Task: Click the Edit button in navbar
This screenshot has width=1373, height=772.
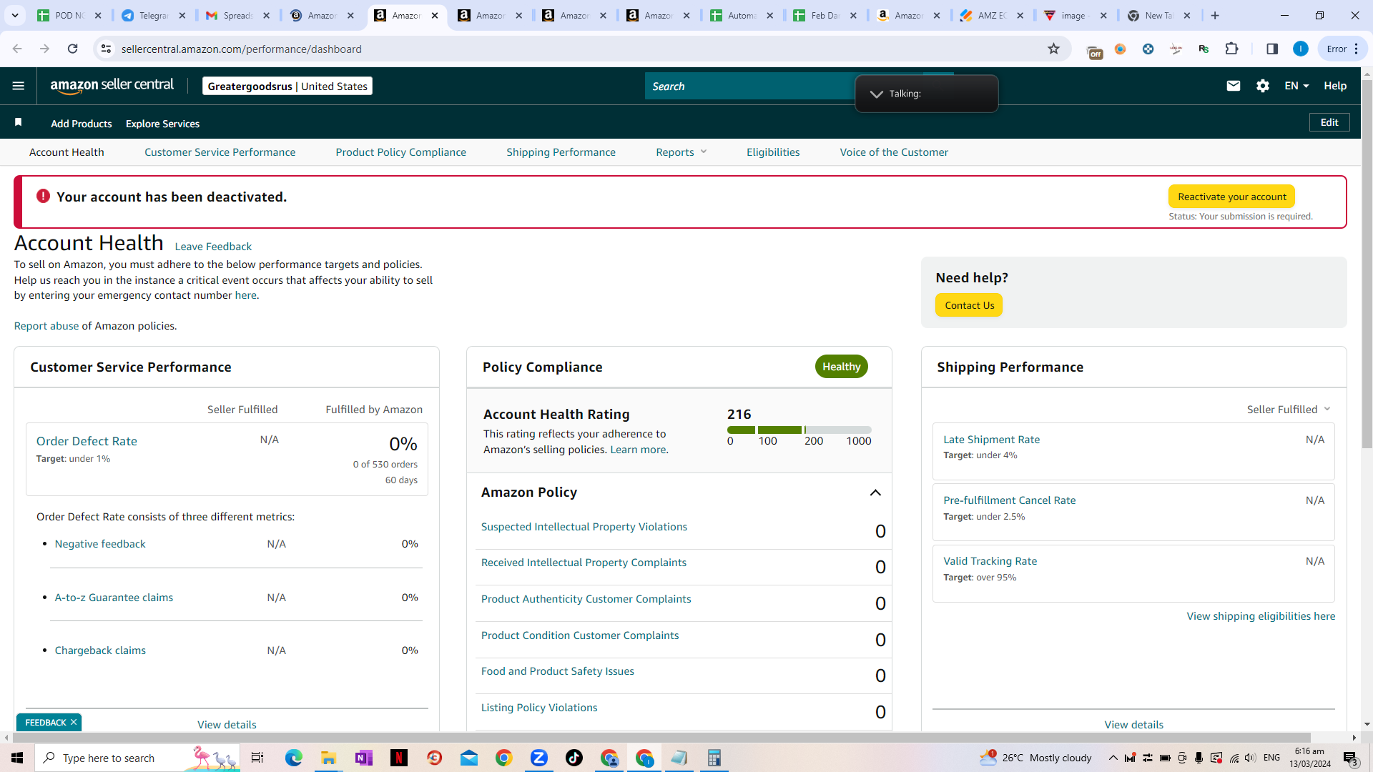Action: pyautogui.click(x=1329, y=122)
